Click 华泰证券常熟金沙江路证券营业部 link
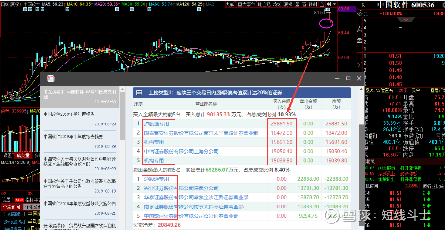445x230 pixels. [196, 197]
